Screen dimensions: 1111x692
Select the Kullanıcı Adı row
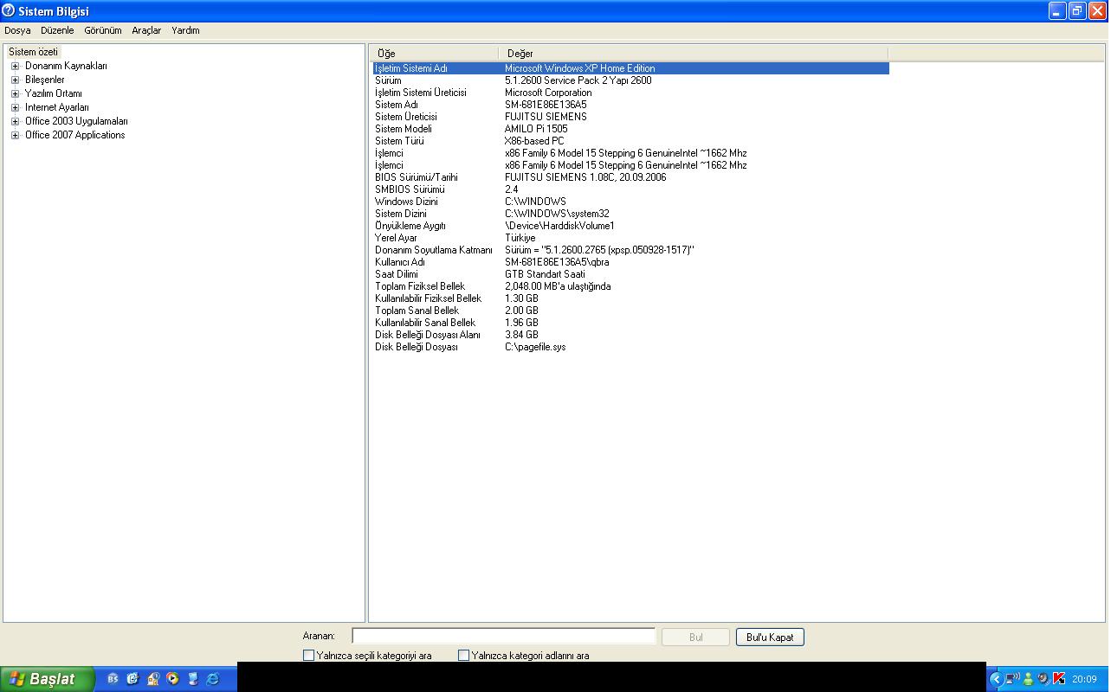click(630, 262)
